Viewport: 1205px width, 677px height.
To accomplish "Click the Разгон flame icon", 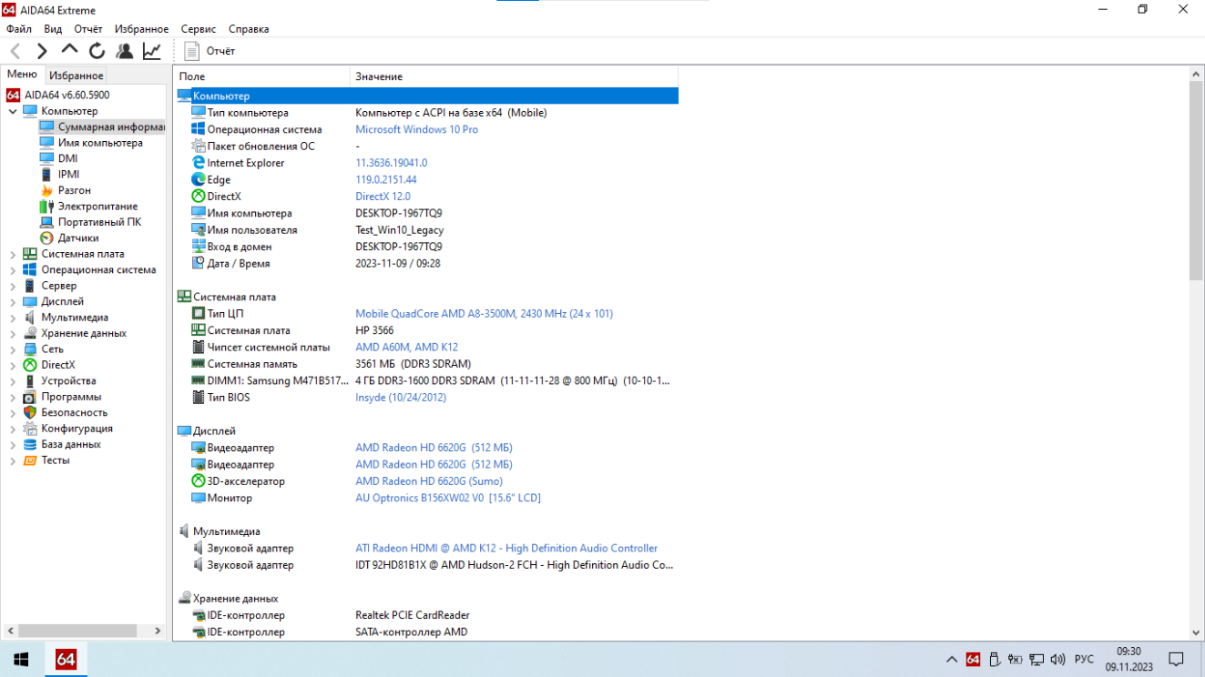I will (x=47, y=190).
